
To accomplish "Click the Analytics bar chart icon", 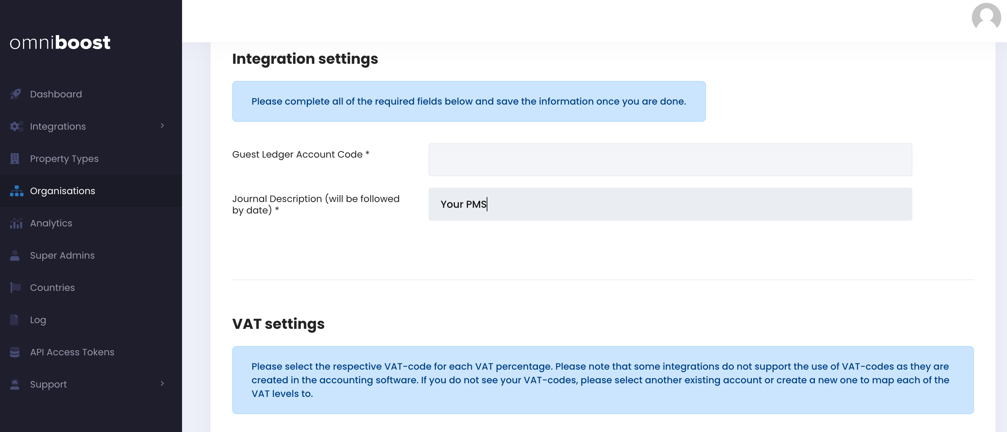I will click(x=16, y=223).
